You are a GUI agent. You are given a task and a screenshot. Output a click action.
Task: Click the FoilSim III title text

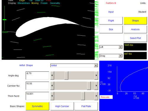coord(111,3)
